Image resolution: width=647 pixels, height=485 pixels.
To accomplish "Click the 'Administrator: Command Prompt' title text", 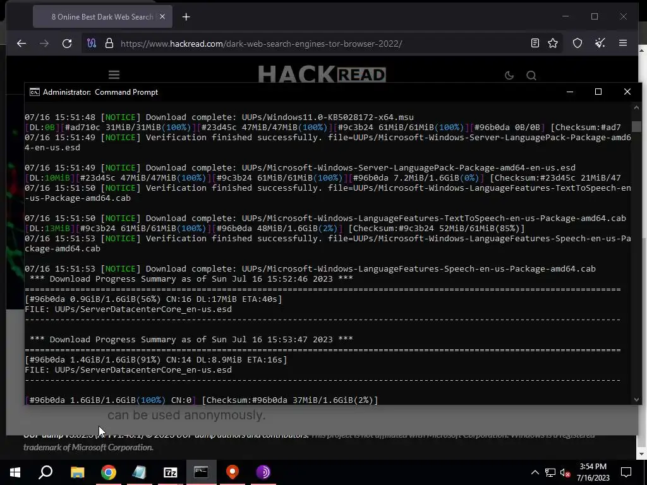I will click(x=100, y=92).
